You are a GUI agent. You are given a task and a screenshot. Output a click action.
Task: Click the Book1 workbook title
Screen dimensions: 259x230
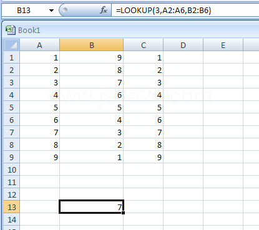[x=29, y=31]
